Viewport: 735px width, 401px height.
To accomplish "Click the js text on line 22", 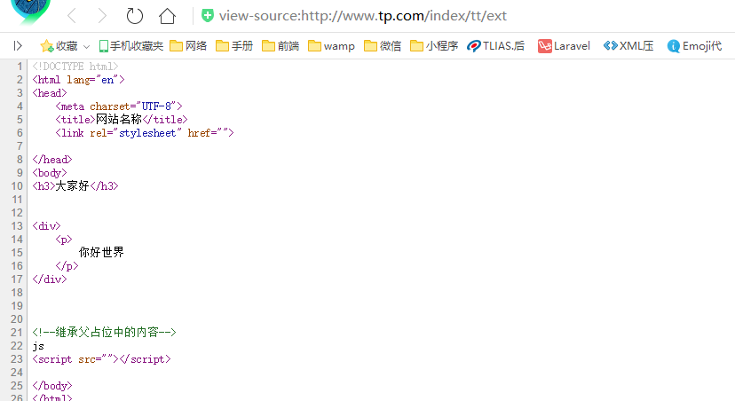I will tap(38, 346).
